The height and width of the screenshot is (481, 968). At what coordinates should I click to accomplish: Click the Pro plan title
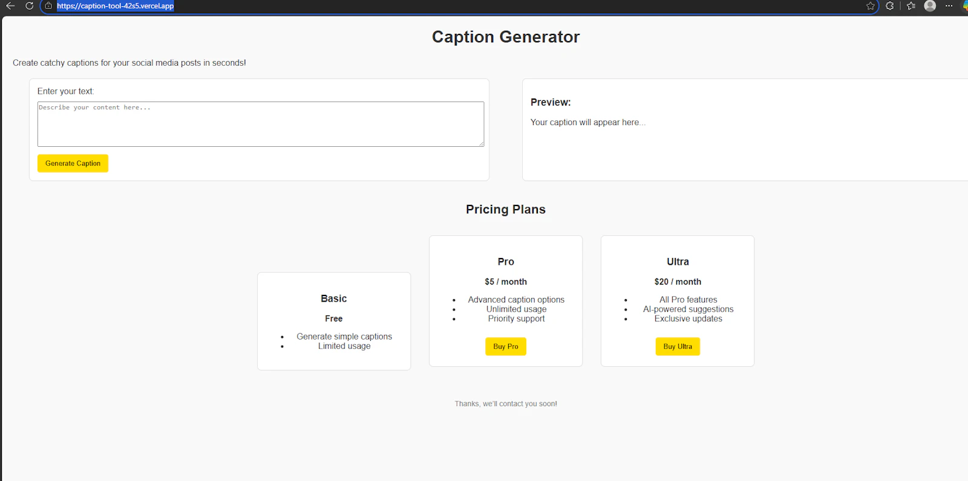[506, 262]
